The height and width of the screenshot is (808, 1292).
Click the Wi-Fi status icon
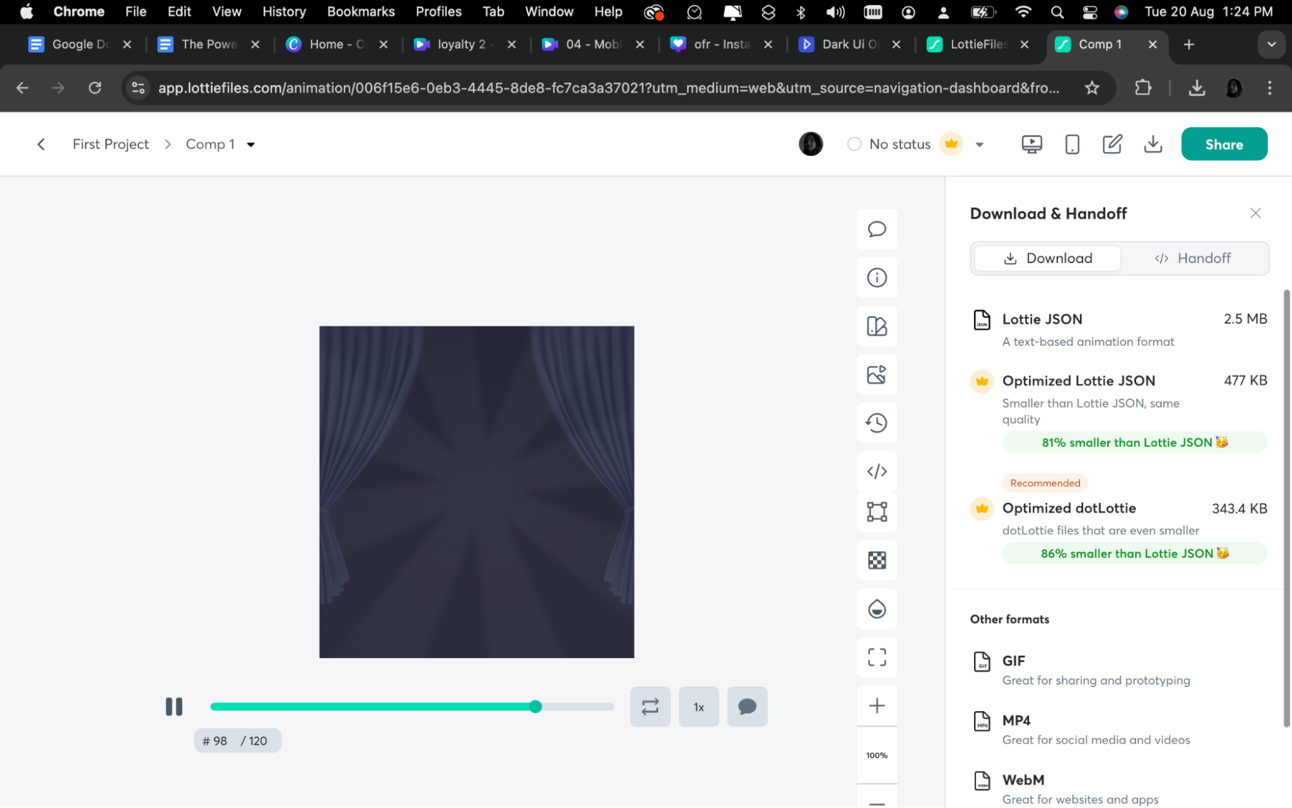1022,12
